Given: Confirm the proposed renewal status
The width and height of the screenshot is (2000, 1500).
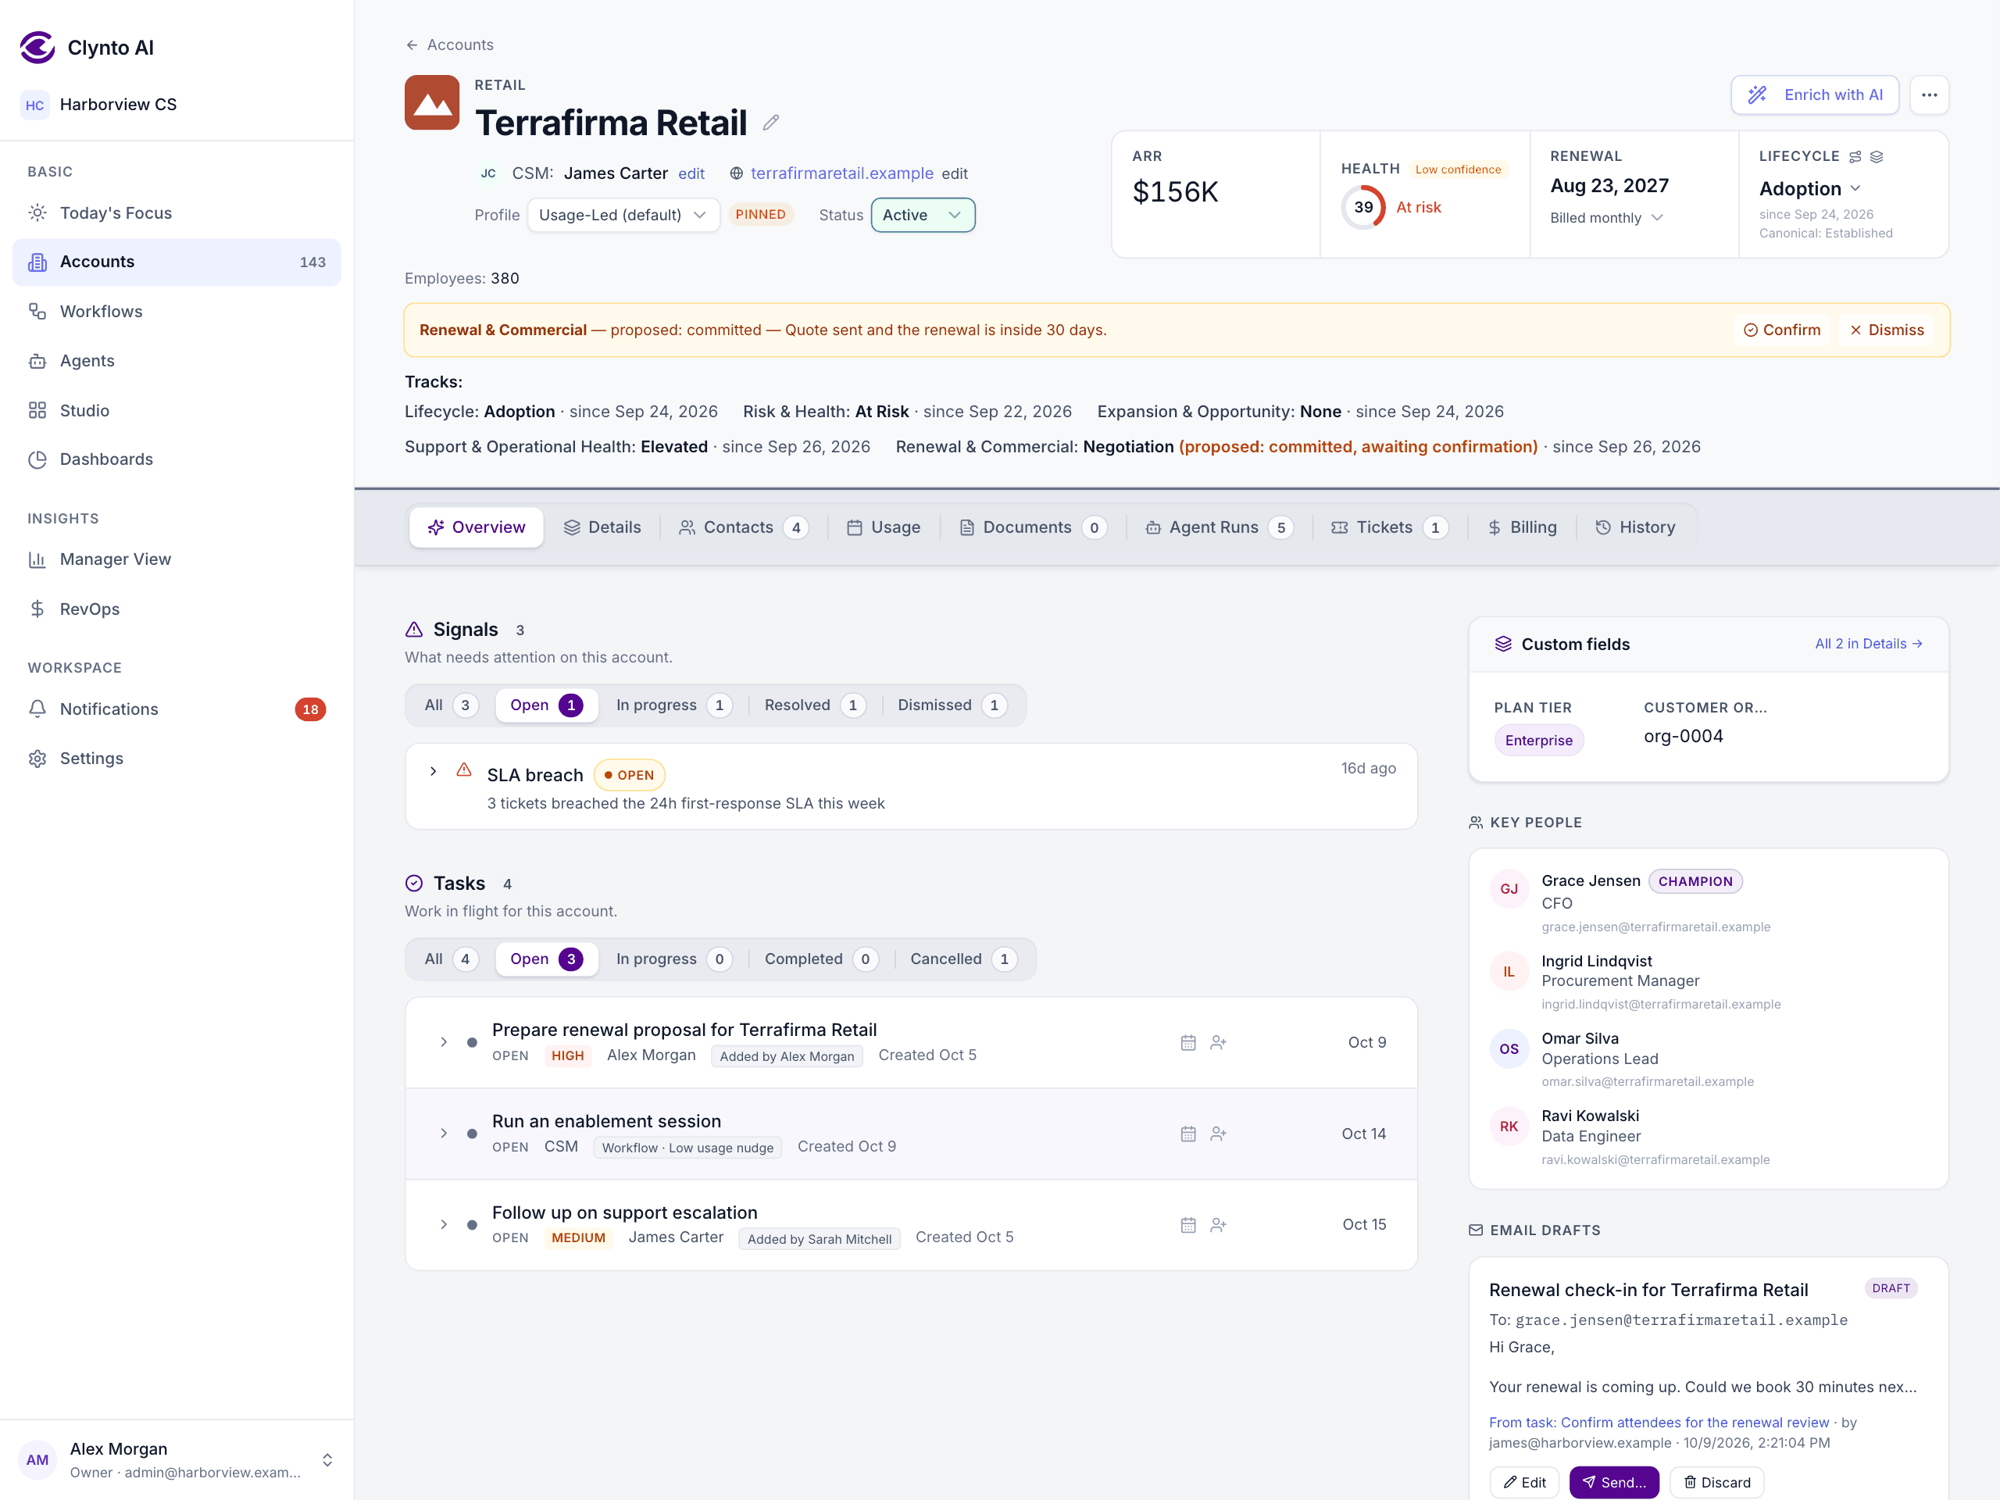Looking at the screenshot, I should click(1782, 330).
